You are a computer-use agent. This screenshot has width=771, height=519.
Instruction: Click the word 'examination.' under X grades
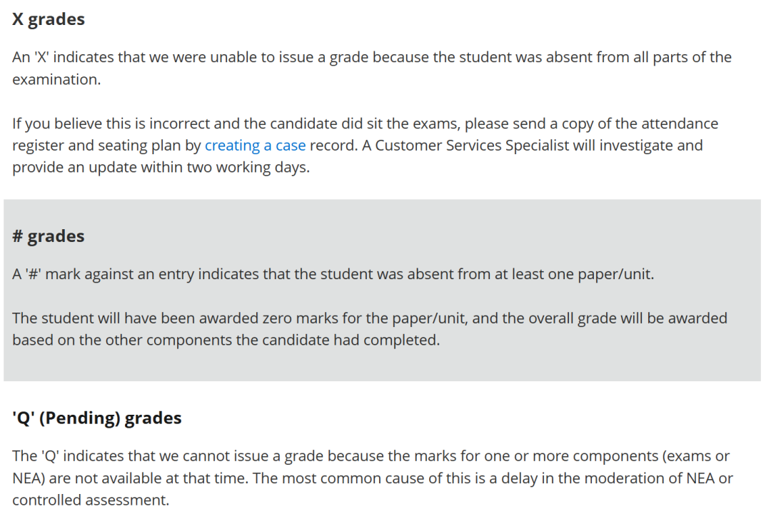[56, 79]
